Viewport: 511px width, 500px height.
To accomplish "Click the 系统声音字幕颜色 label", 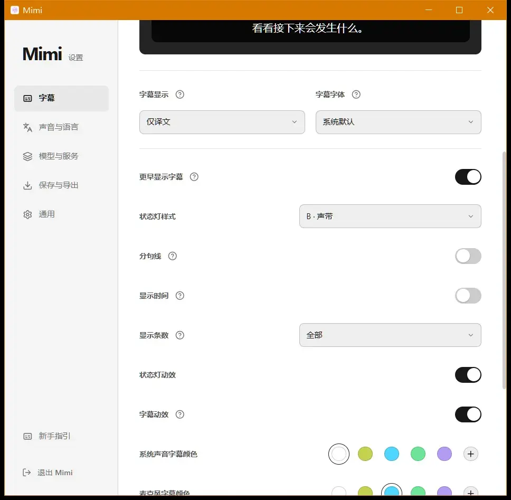I will [168, 454].
